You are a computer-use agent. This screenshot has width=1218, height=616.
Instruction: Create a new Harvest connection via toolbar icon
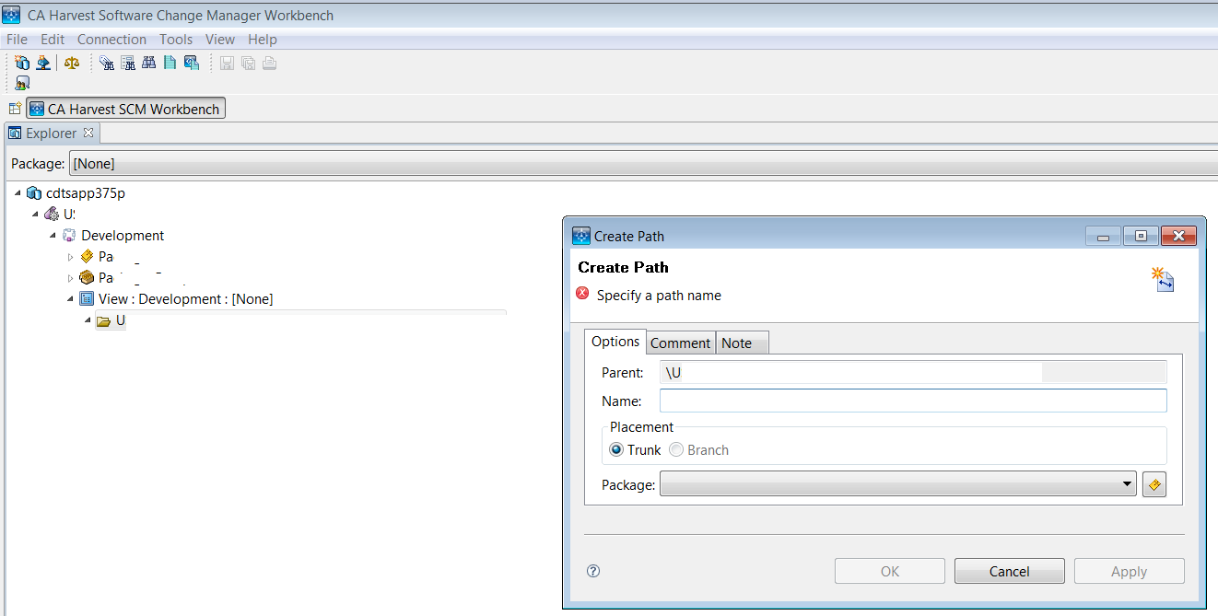point(22,62)
